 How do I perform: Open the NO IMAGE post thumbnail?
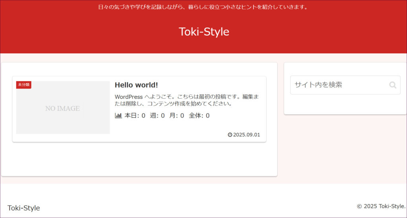tap(62, 108)
